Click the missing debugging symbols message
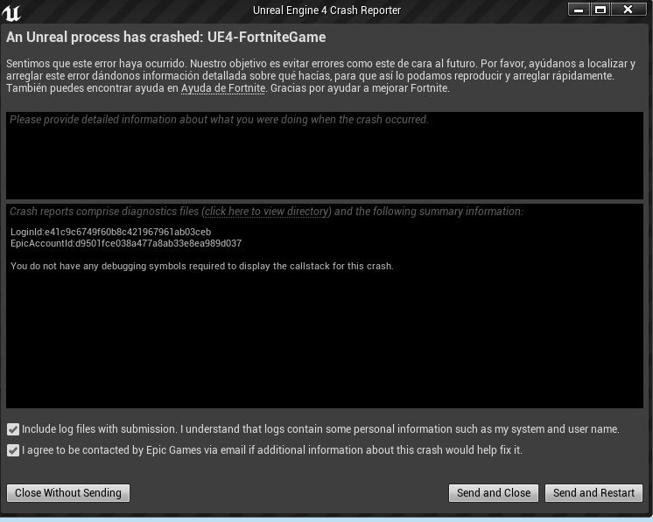 point(202,266)
